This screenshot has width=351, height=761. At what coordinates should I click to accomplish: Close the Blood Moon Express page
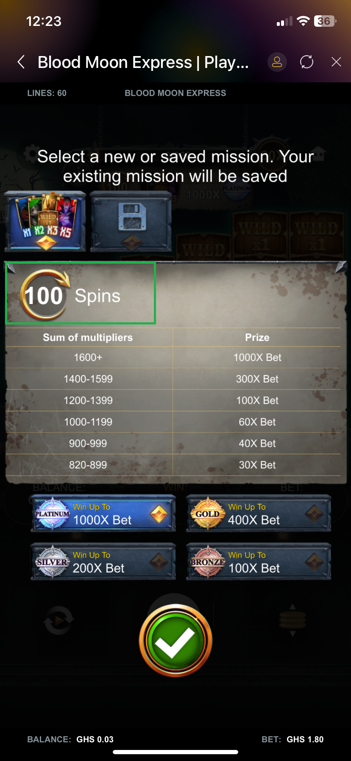[x=336, y=62]
